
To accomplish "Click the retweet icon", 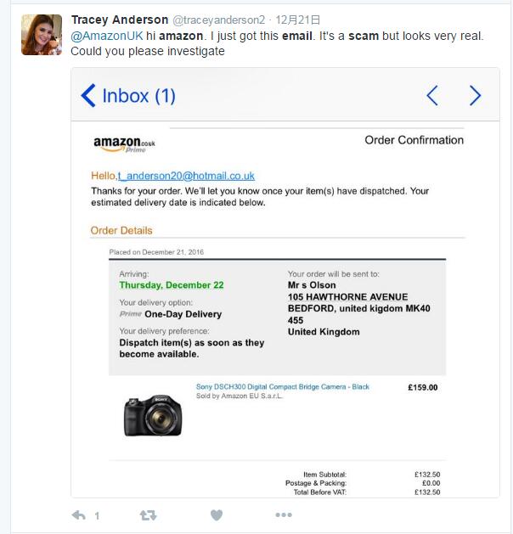I will click(x=148, y=514).
